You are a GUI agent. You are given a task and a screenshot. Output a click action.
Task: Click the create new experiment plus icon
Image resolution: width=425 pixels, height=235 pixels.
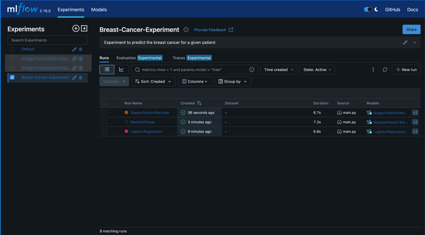coord(76,29)
